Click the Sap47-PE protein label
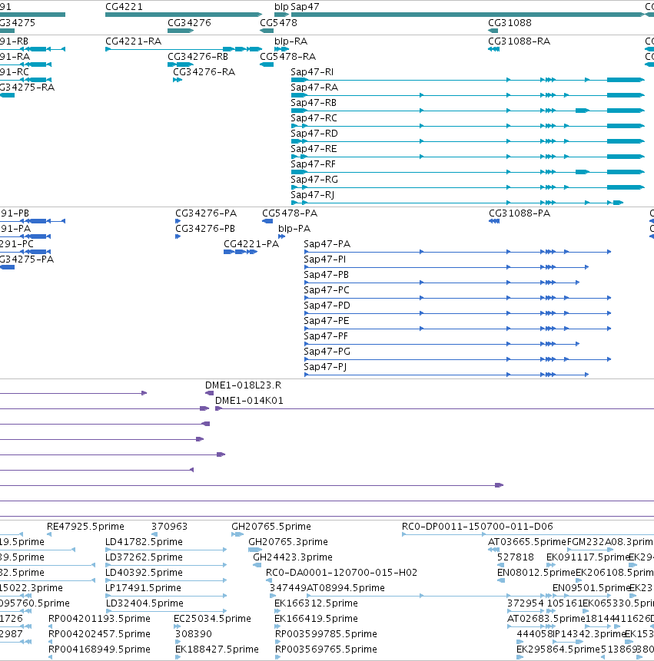This screenshot has width=654, height=661. 326,321
